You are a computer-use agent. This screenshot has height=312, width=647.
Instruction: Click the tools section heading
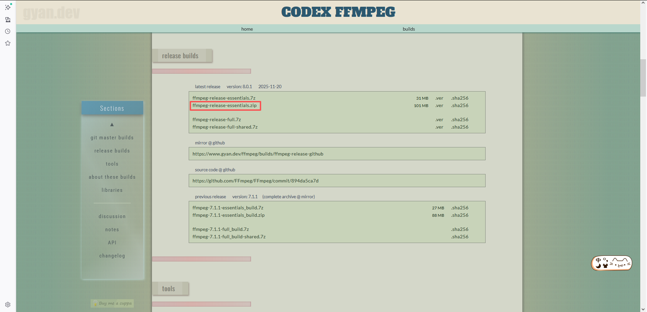coord(170,288)
